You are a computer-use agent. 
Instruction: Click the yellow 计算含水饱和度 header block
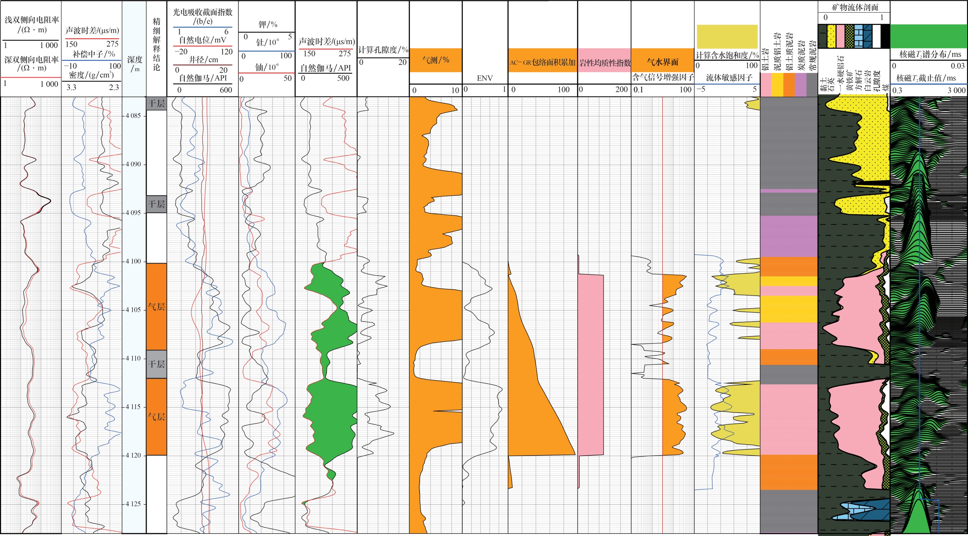(x=727, y=36)
